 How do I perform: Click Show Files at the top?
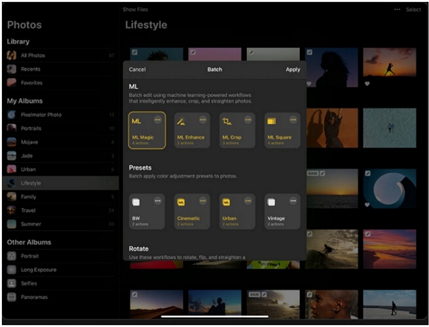pyautogui.click(x=135, y=10)
